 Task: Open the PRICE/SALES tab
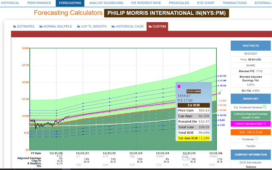(x=179, y=3)
